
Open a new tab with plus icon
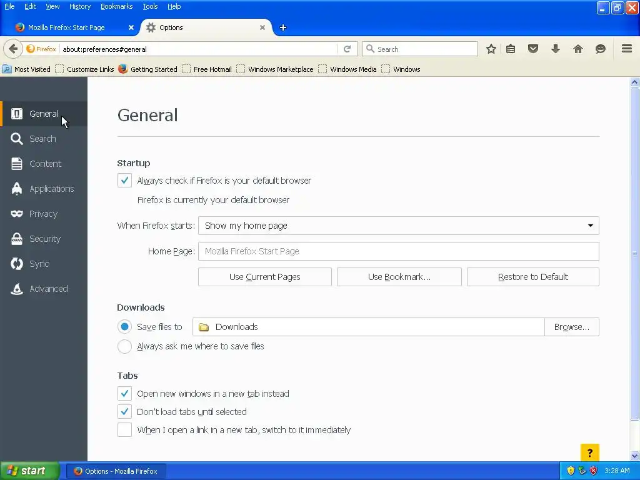(283, 27)
